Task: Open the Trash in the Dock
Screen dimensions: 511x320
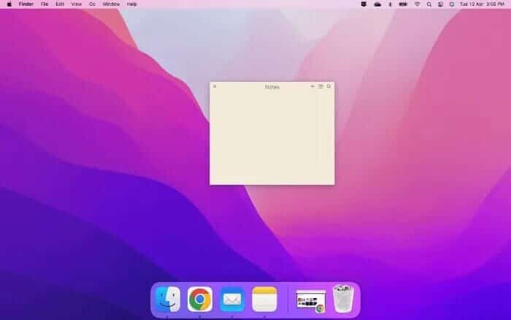Action: [x=343, y=299]
